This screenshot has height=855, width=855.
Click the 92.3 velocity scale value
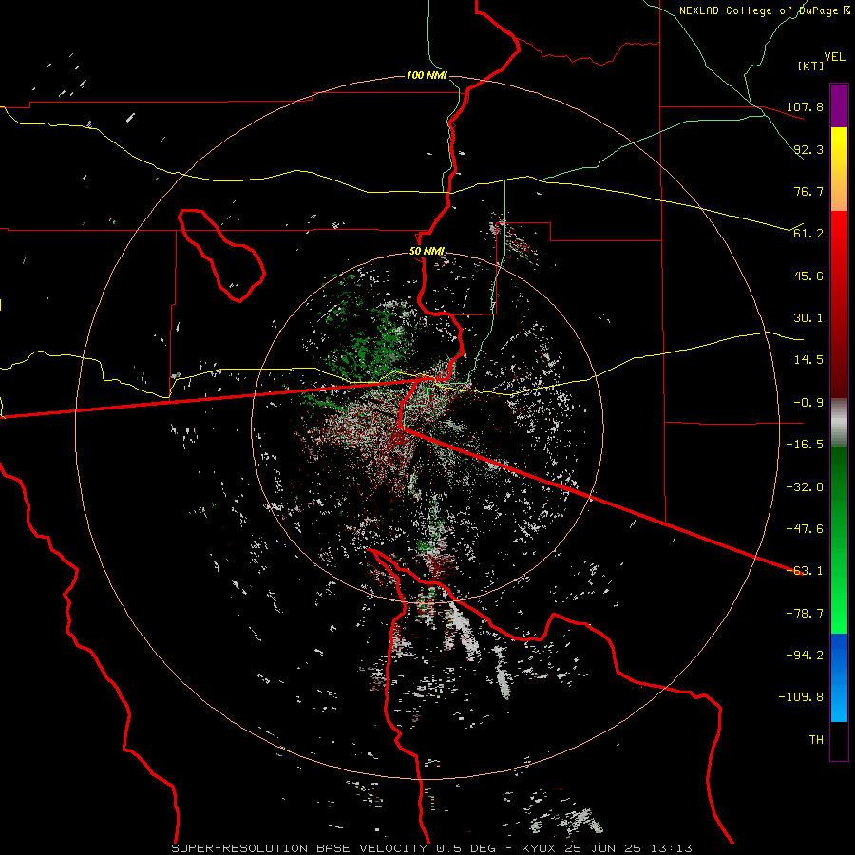[x=808, y=149]
